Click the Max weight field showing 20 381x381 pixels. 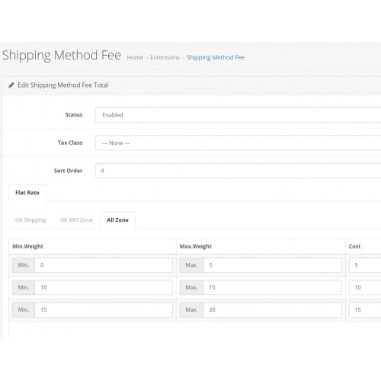point(273,310)
